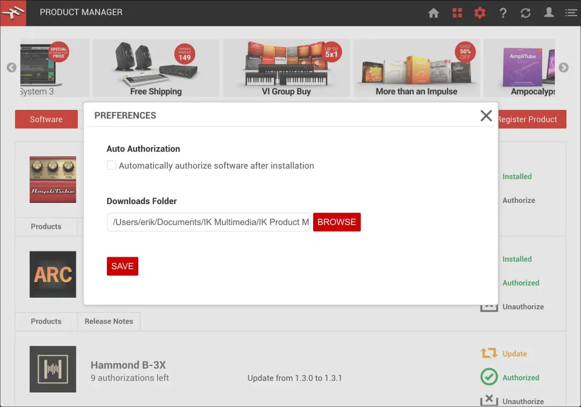This screenshot has width=581, height=407.
Task: Click Authorized text for Hammond B-3X
Action: 521,377
